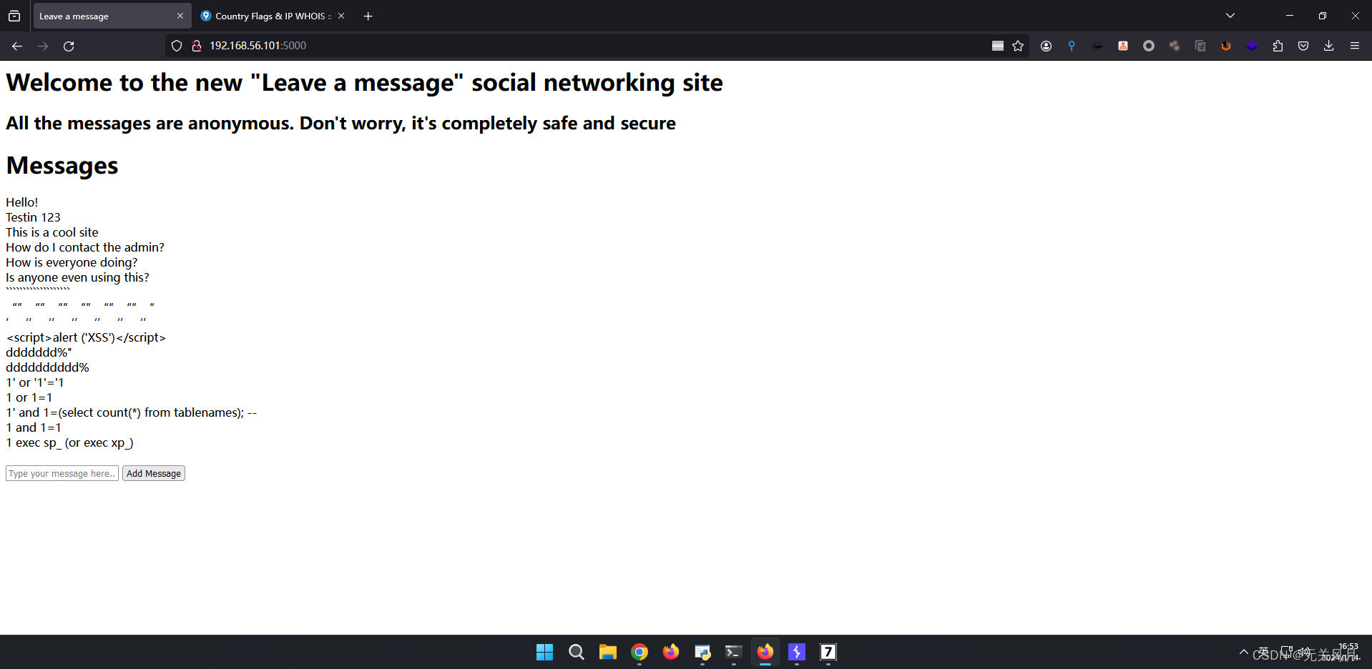Click the purple layers extension icon

(1252, 46)
